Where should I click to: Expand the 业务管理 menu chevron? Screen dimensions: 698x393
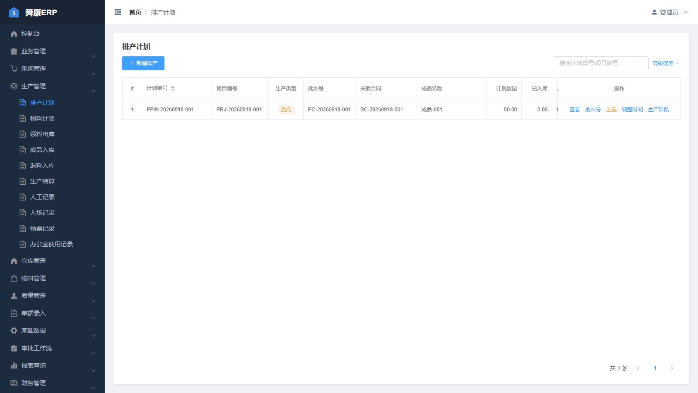tap(93, 56)
